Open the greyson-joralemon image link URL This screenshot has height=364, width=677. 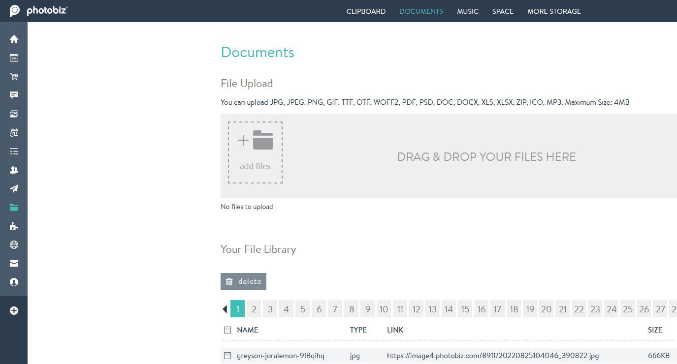tap(492, 356)
